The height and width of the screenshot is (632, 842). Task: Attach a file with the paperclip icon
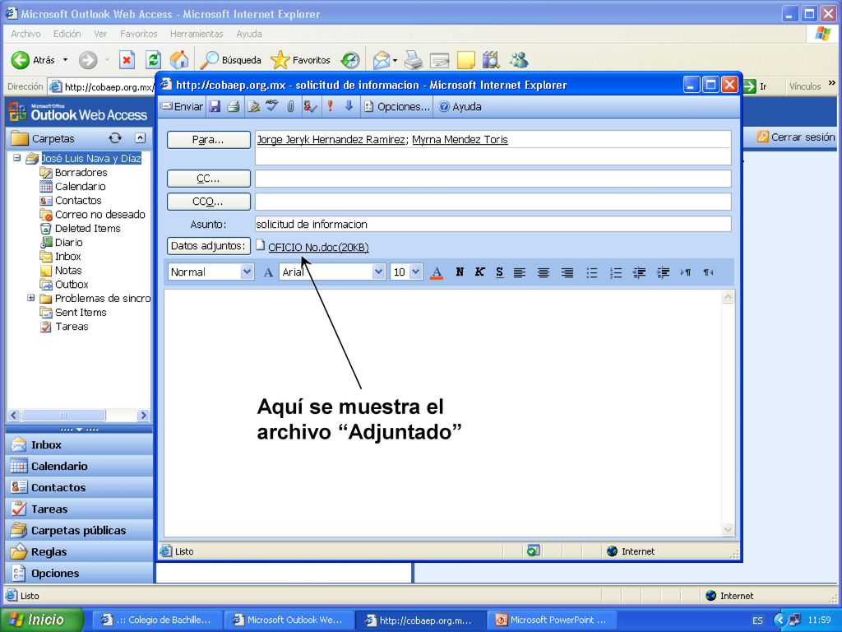point(290,106)
